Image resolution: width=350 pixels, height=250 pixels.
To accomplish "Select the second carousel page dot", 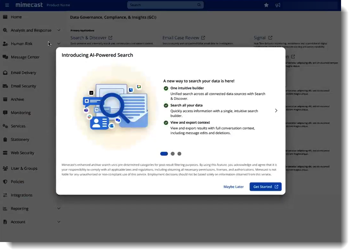I will [x=173, y=154].
